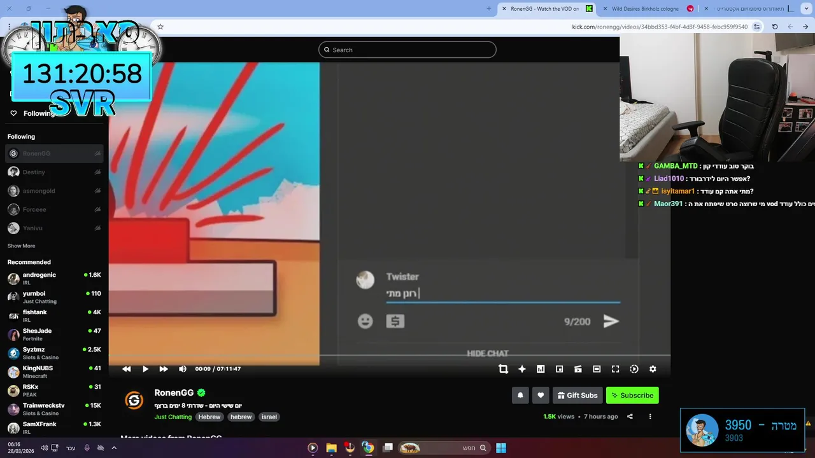Image resolution: width=815 pixels, height=458 pixels.
Task: Expand Show More followed channels
Action: pyautogui.click(x=21, y=246)
